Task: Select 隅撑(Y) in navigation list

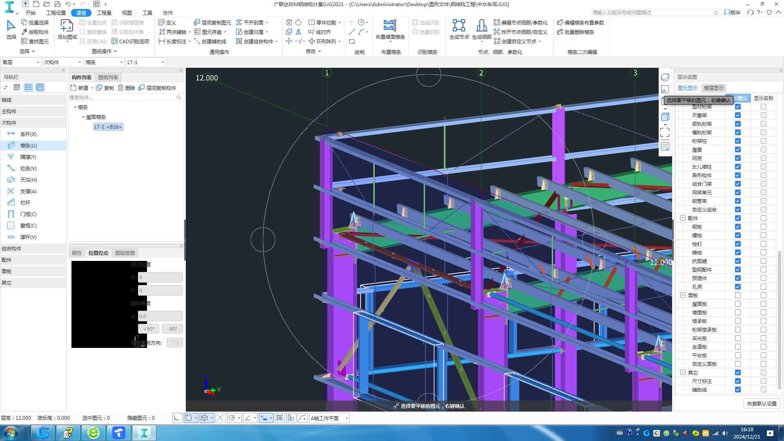Action: tap(33, 157)
